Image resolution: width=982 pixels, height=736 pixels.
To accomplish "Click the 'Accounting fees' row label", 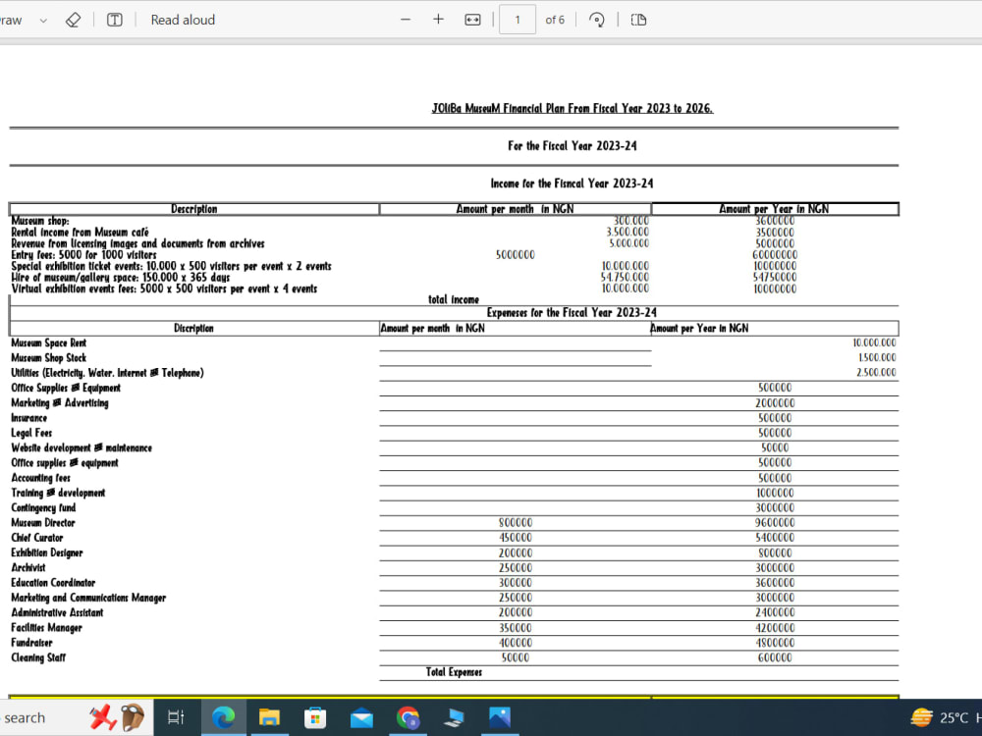I will pyautogui.click(x=40, y=478).
